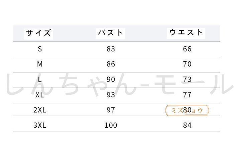Click bust value 86
234x158 pixels.
(x=111, y=64)
